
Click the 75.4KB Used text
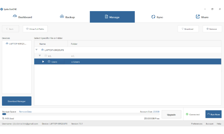click(x=8, y=118)
